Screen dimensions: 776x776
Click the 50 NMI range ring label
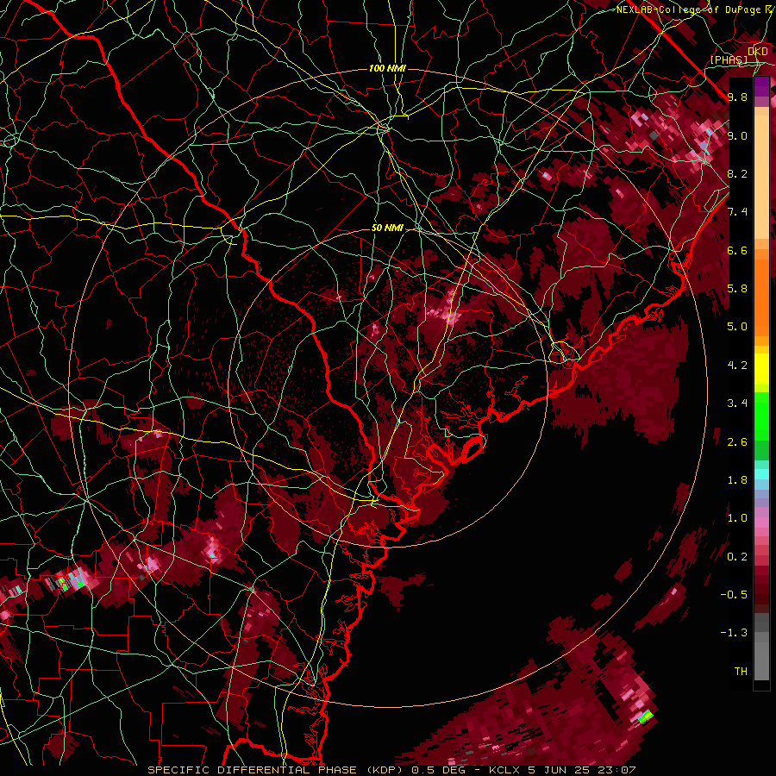pyautogui.click(x=387, y=228)
